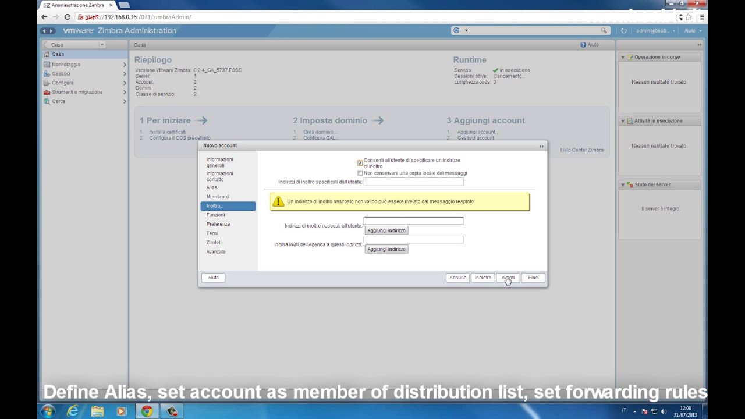Open Internet Explorer from taskbar
745x419 pixels.
tap(73, 411)
